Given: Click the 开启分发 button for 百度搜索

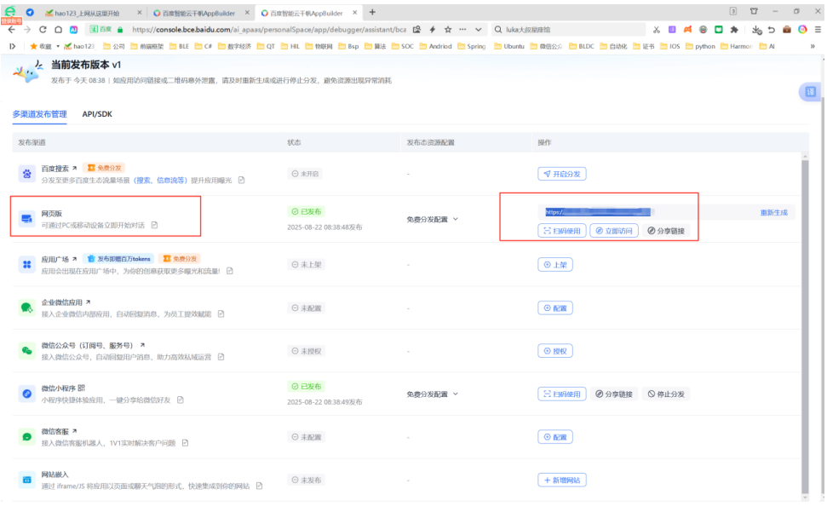Looking at the screenshot, I should tap(562, 174).
